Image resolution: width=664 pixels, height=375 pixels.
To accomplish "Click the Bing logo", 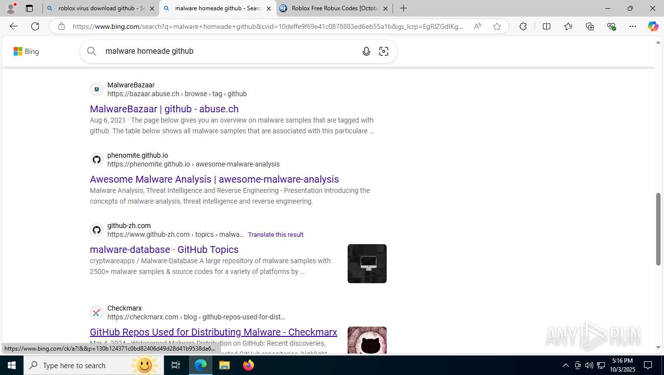I will 26,51.
